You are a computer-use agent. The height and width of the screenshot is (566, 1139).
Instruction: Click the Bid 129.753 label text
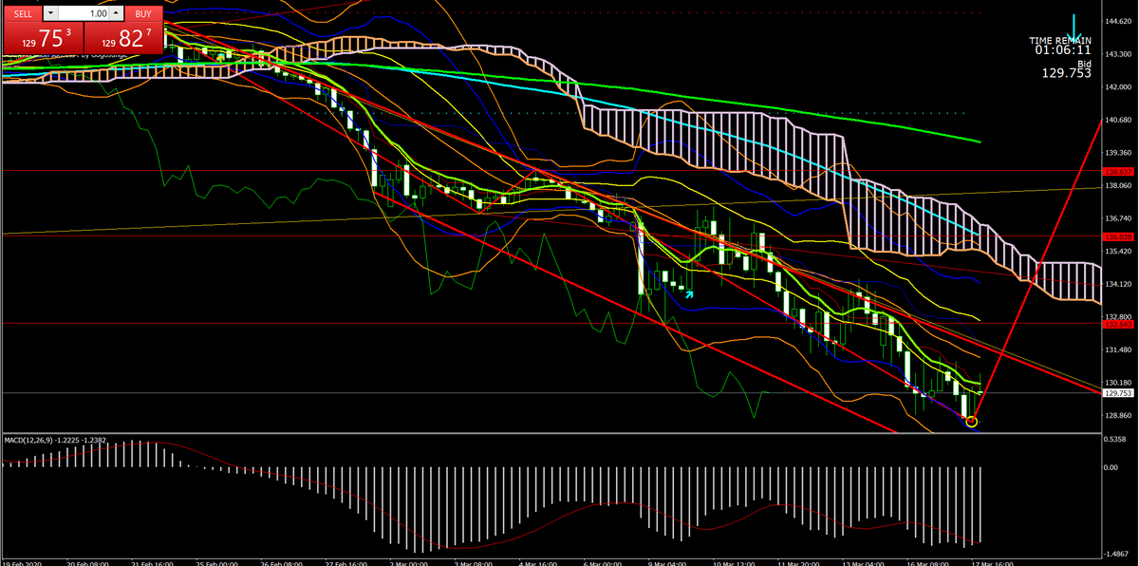click(1067, 67)
